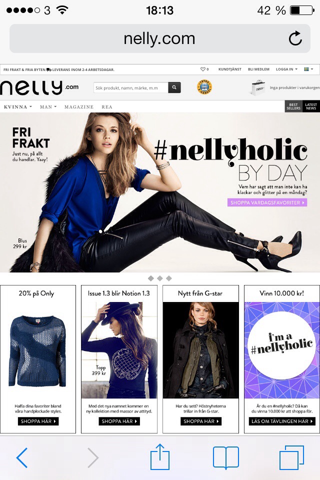Reload the page with the refresh icon
The width and height of the screenshot is (320, 480).
(x=295, y=38)
